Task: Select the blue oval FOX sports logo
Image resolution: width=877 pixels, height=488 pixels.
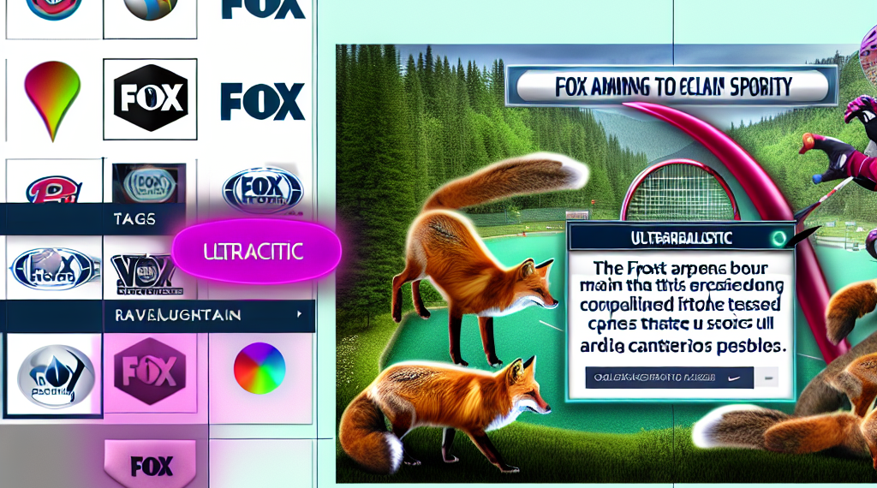Action: coord(263,190)
